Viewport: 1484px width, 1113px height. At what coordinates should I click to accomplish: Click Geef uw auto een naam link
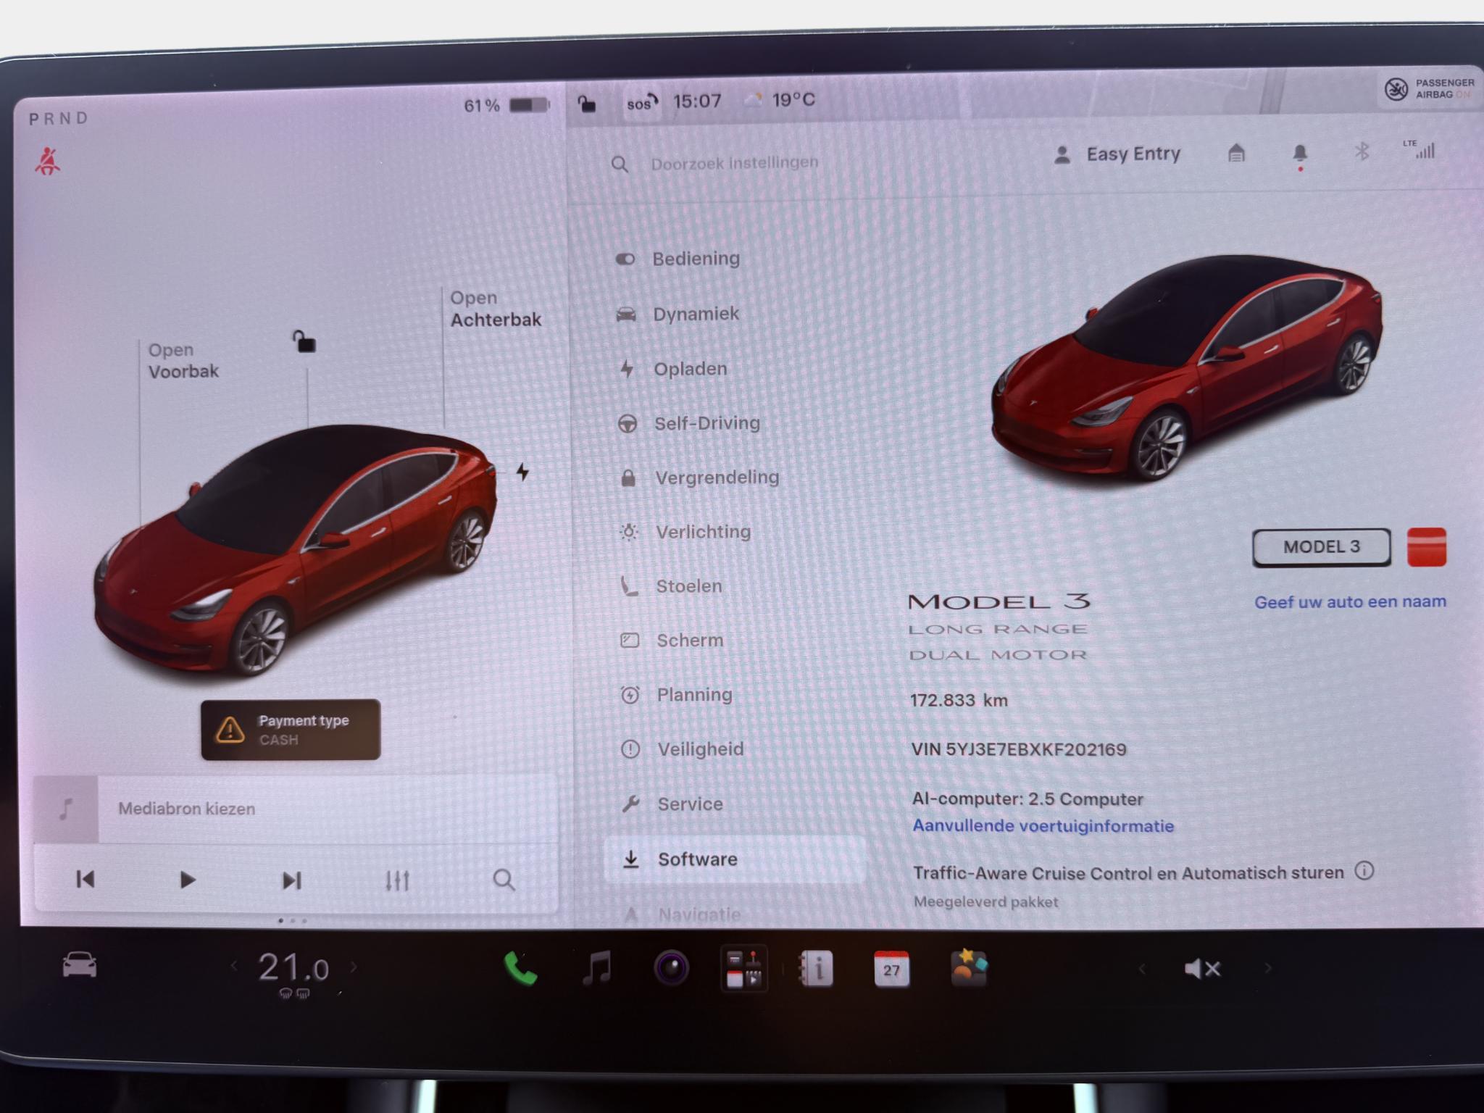[1350, 602]
